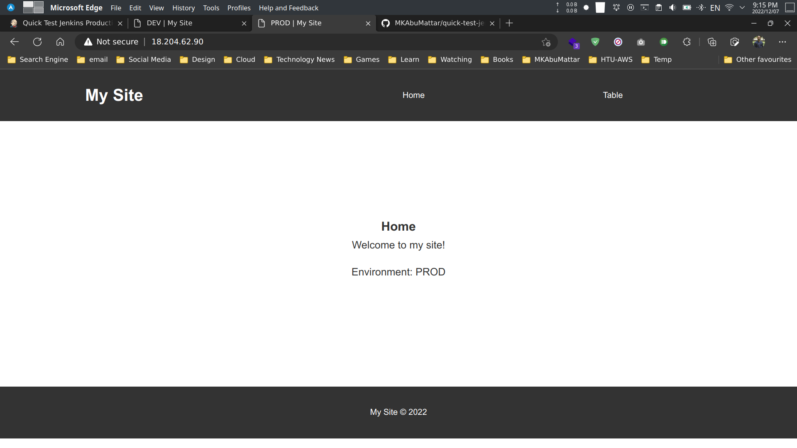Open the ad blocker extension icon
Viewport: 797px width, 448px height.
coord(619,41)
